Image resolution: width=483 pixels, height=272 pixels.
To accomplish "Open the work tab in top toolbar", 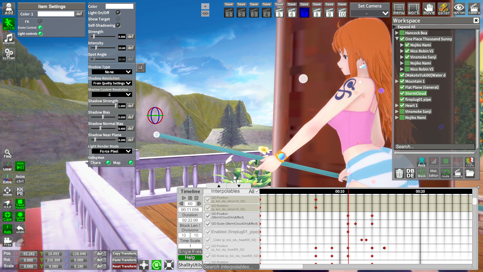I will [x=414, y=9].
